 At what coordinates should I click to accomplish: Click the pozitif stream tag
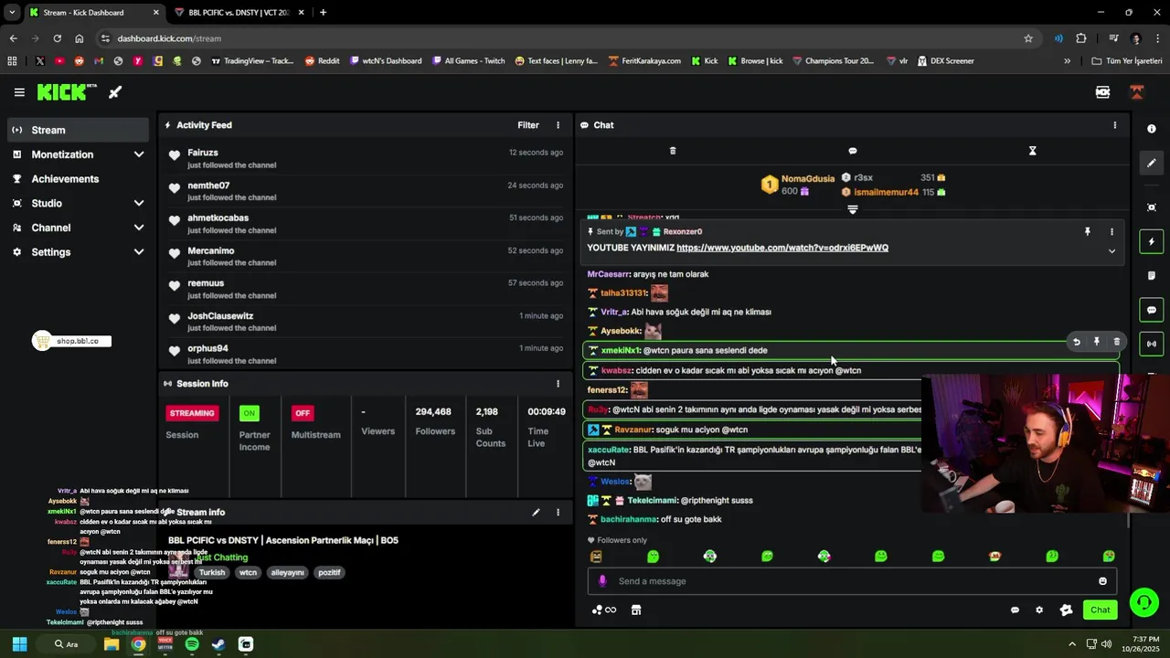(329, 573)
